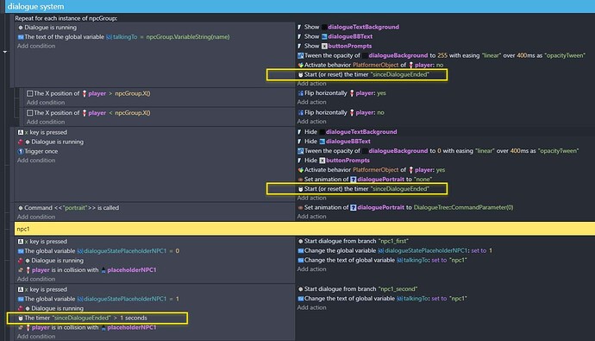
Task: Click flip icon of "Flip horizontally player: yes"
Action: pyautogui.click(x=300, y=93)
